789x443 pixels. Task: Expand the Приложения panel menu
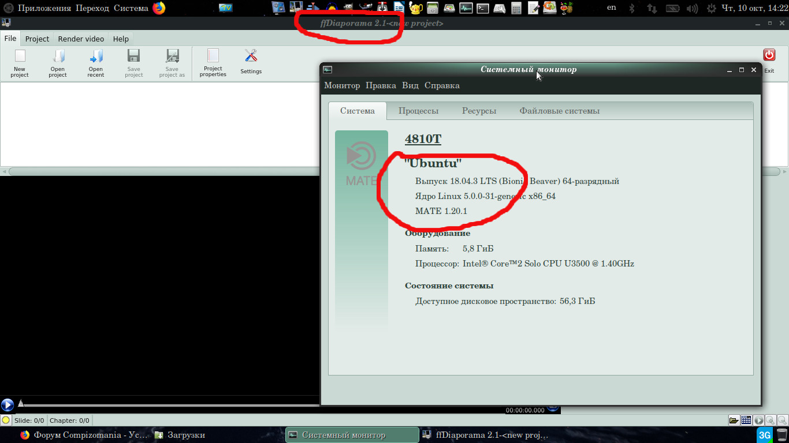[44, 8]
